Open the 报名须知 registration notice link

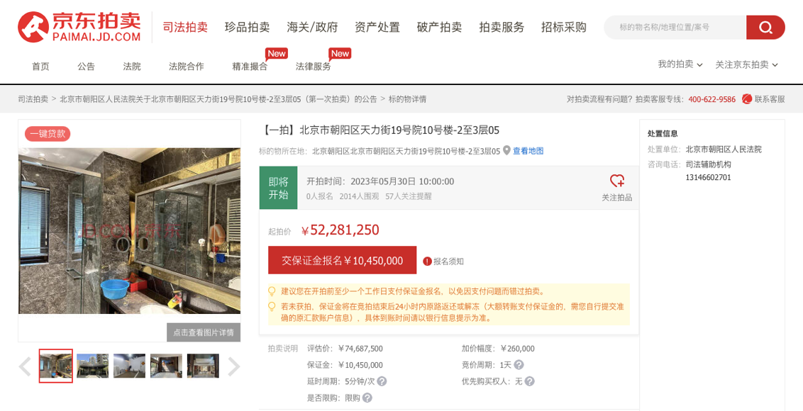pos(444,261)
